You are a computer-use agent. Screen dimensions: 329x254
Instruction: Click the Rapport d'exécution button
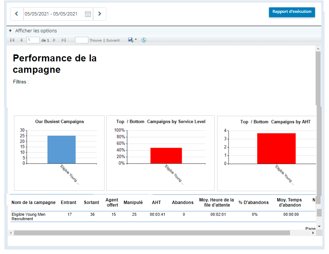click(x=292, y=12)
